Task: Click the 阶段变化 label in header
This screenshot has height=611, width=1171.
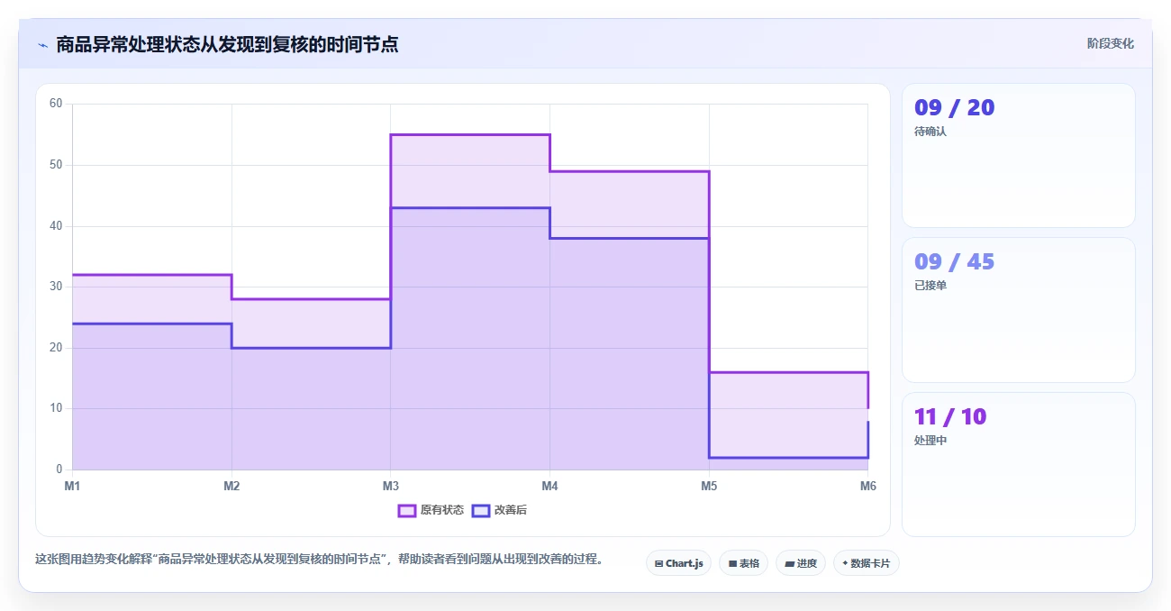Action: coord(1110,43)
